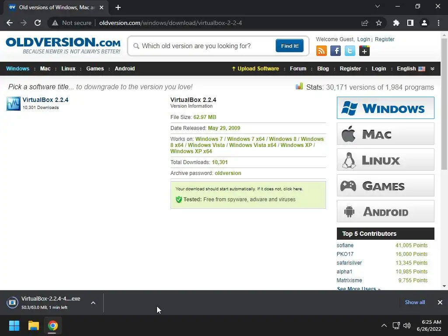Open the extensions puzzle icon
The width and height of the screenshot is (448, 336).
pyautogui.click(x=396, y=23)
